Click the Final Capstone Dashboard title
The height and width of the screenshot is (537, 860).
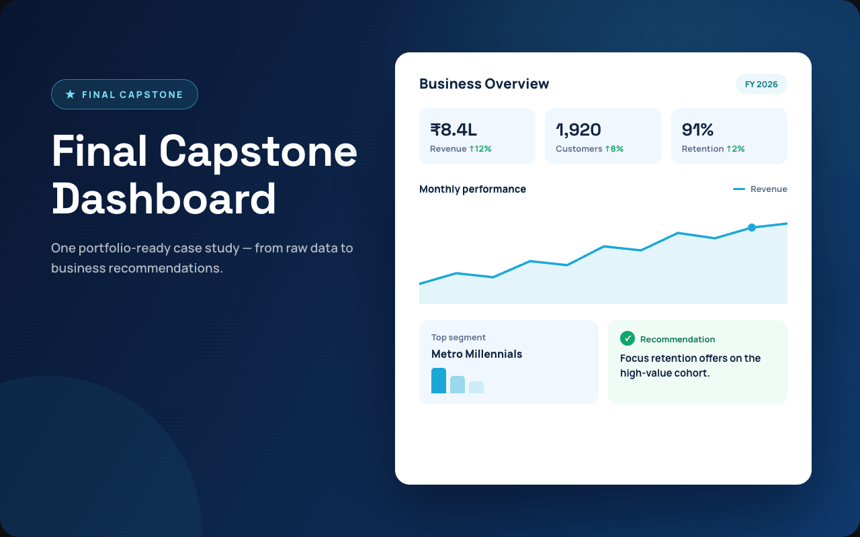[x=204, y=175]
